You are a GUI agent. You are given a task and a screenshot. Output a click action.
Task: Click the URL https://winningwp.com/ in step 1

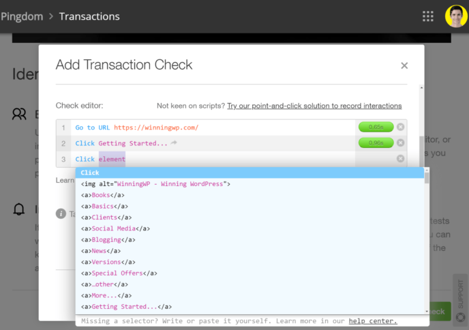tap(156, 127)
